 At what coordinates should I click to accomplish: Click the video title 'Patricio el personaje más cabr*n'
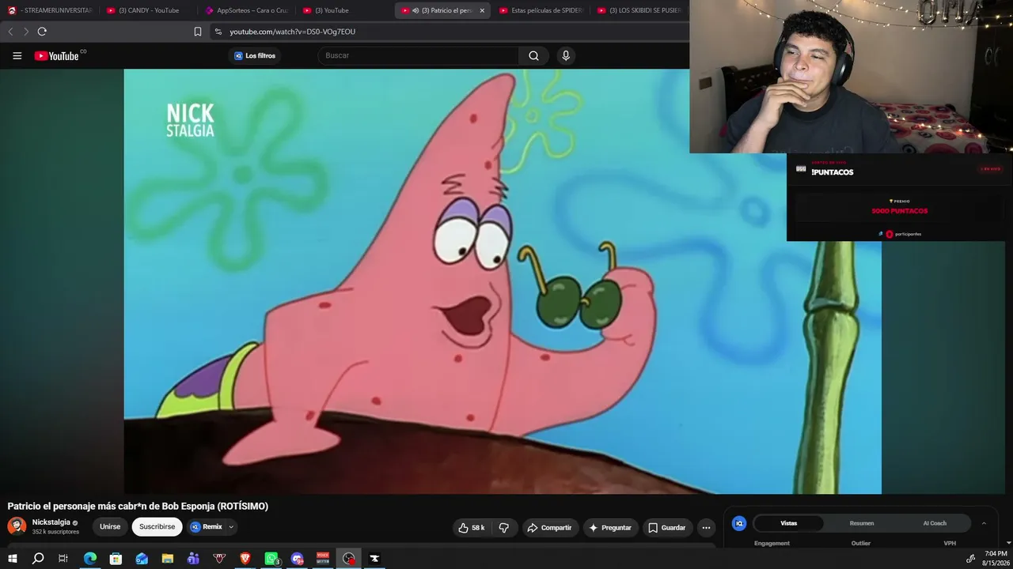[x=138, y=506]
